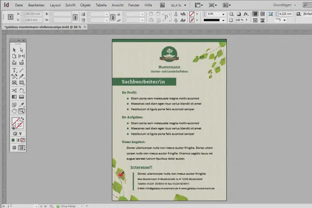Select the Line tool
The image size is (312, 208).
(21, 70)
